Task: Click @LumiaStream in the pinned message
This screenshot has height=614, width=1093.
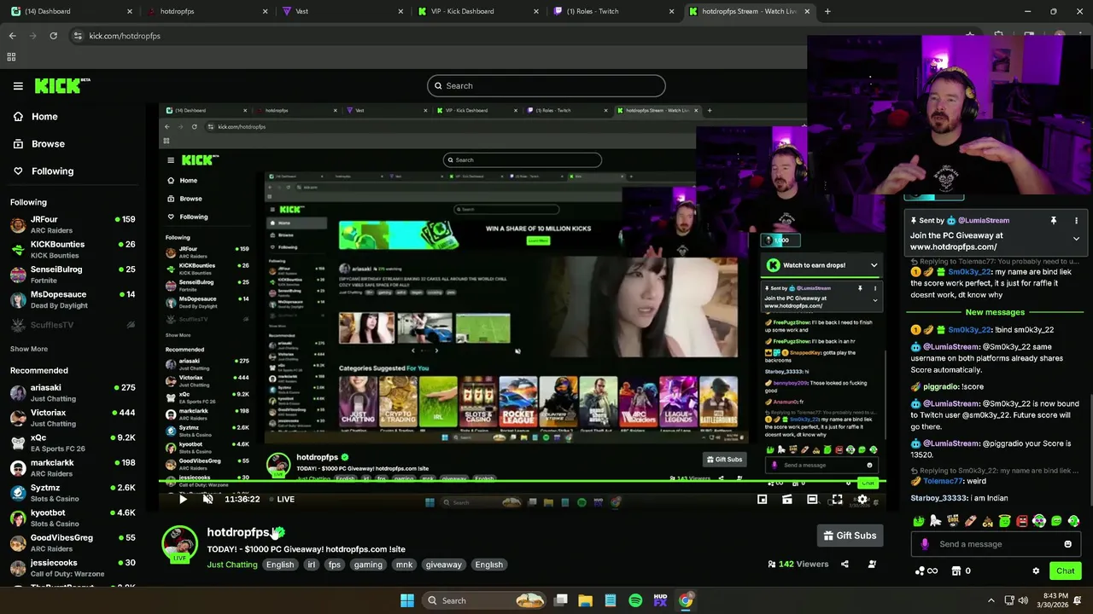Action: point(984,221)
